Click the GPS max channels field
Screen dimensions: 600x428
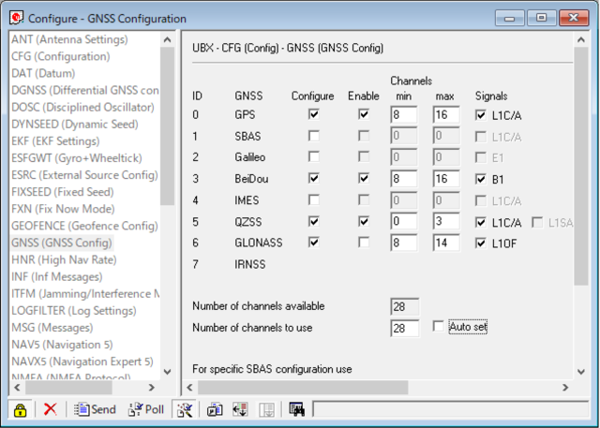pyautogui.click(x=446, y=114)
